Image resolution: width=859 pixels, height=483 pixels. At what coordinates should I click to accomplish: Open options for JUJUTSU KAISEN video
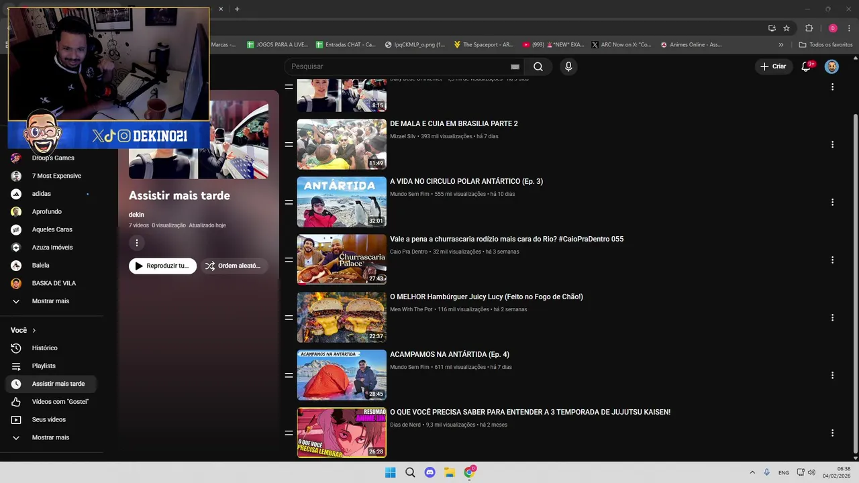pos(832,433)
